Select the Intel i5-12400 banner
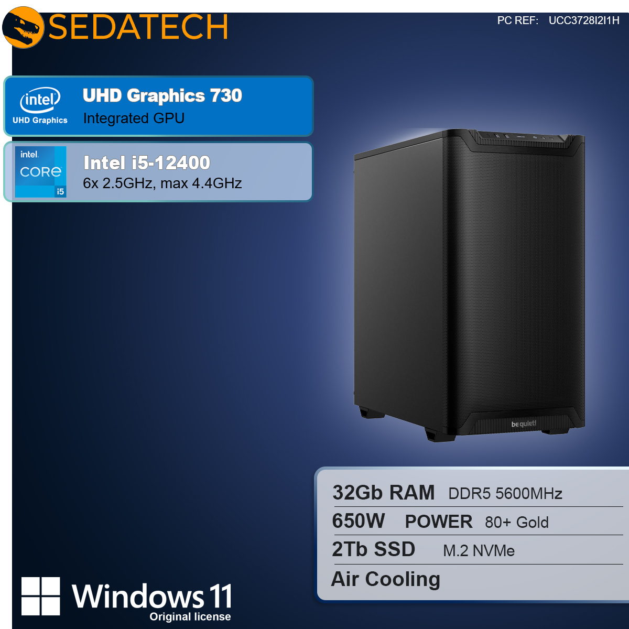This screenshot has width=629, height=629. coord(158,172)
